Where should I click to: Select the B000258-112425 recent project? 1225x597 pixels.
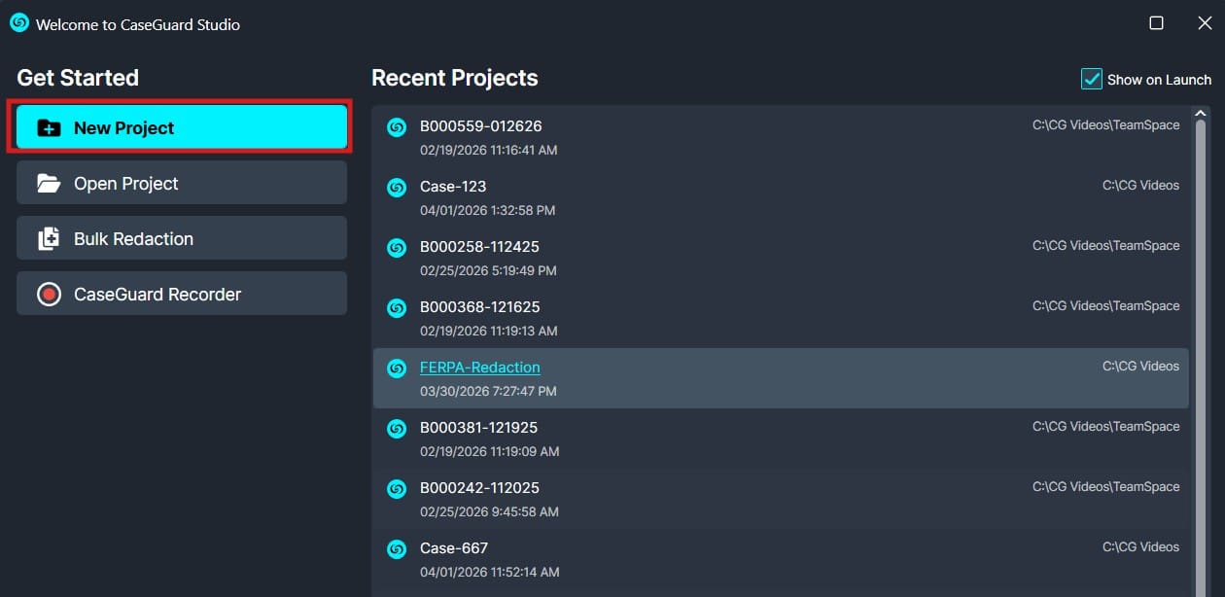479,247
